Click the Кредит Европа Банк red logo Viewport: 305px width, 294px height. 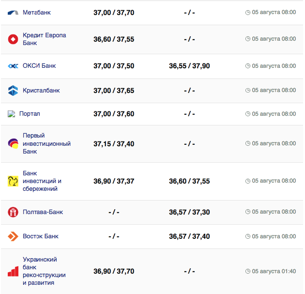point(13,39)
